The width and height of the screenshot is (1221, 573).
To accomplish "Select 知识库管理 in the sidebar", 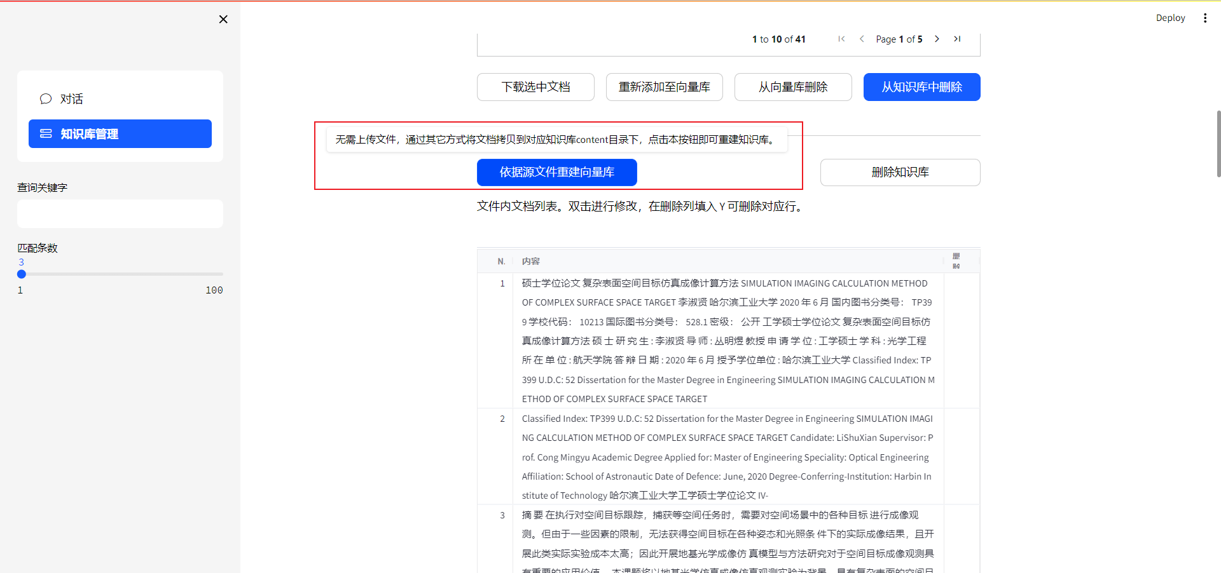I will click(x=120, y=134).
